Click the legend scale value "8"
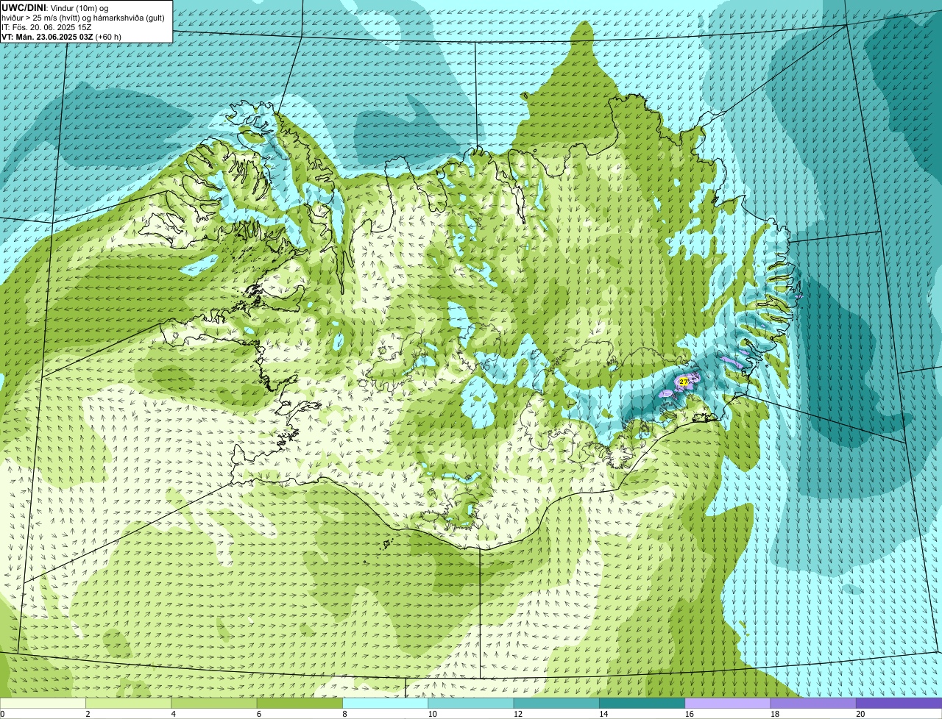The height and width of the screenshot is (719, 942). point(345,714)
